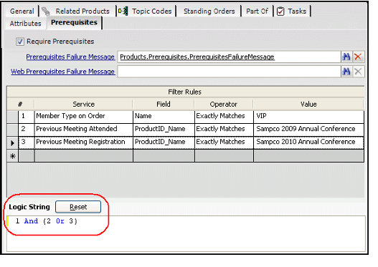Screen dimensions: 378x267
Task: Select the row 1 header selector
Action: pyautogui.click(x=12, y=117)
